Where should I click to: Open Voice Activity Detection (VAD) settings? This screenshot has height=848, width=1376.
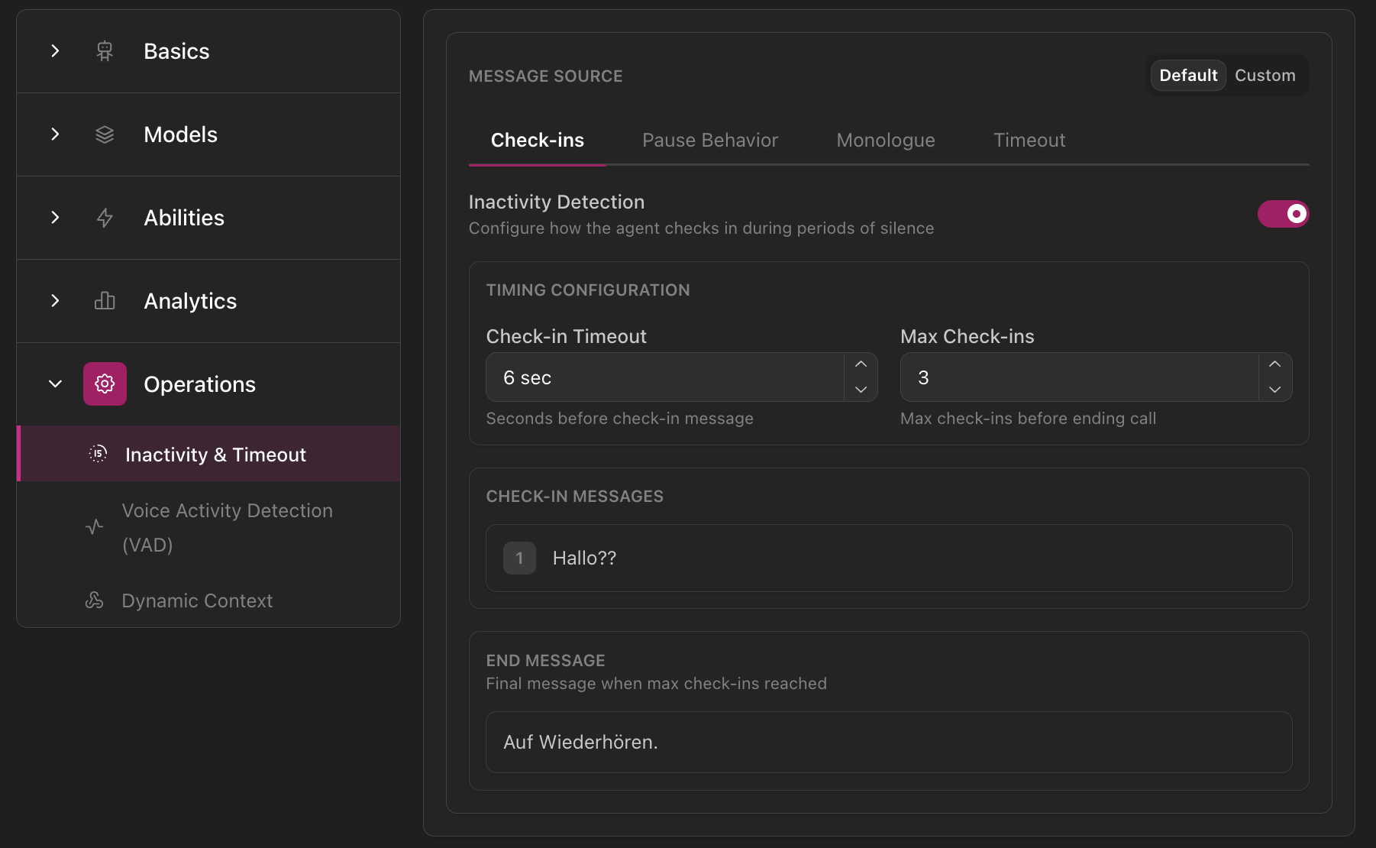pos(227,527)
